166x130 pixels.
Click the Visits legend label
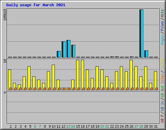[162, 64]
